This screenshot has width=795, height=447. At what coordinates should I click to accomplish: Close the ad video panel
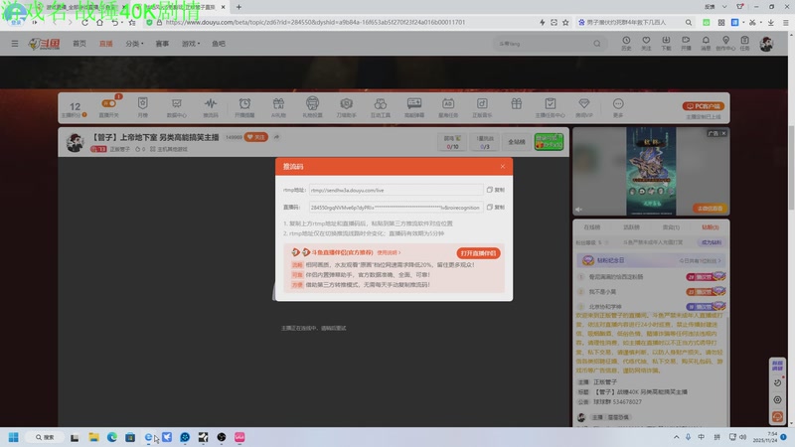point(723,133)
